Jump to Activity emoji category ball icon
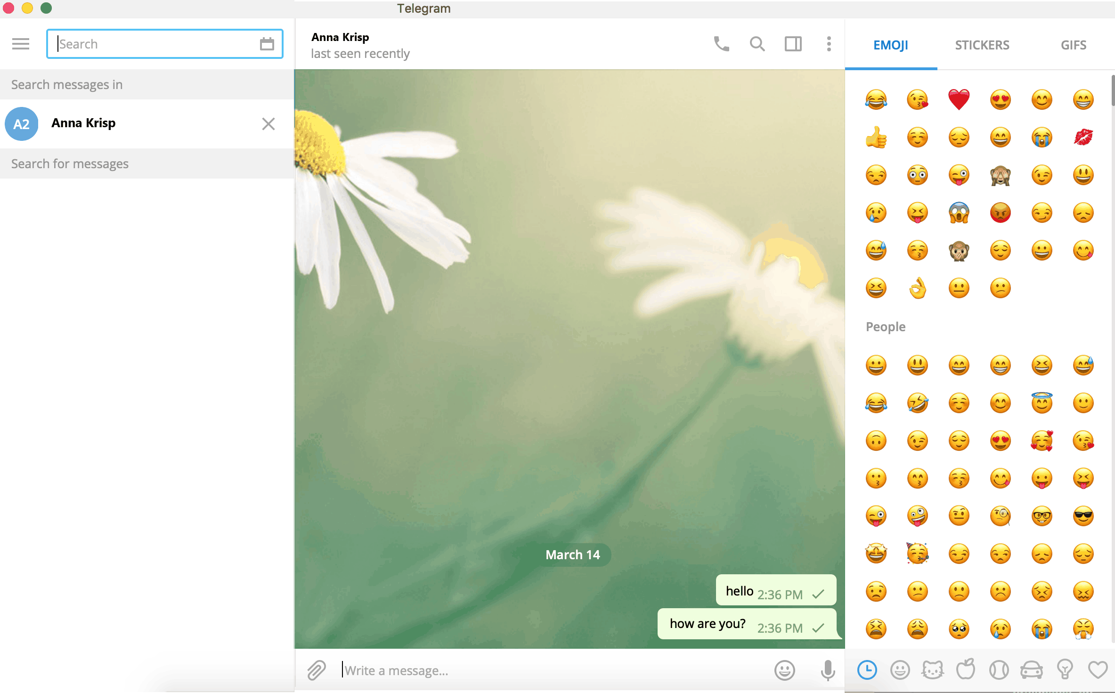1115x693 pixels. [x=999, y=670]
